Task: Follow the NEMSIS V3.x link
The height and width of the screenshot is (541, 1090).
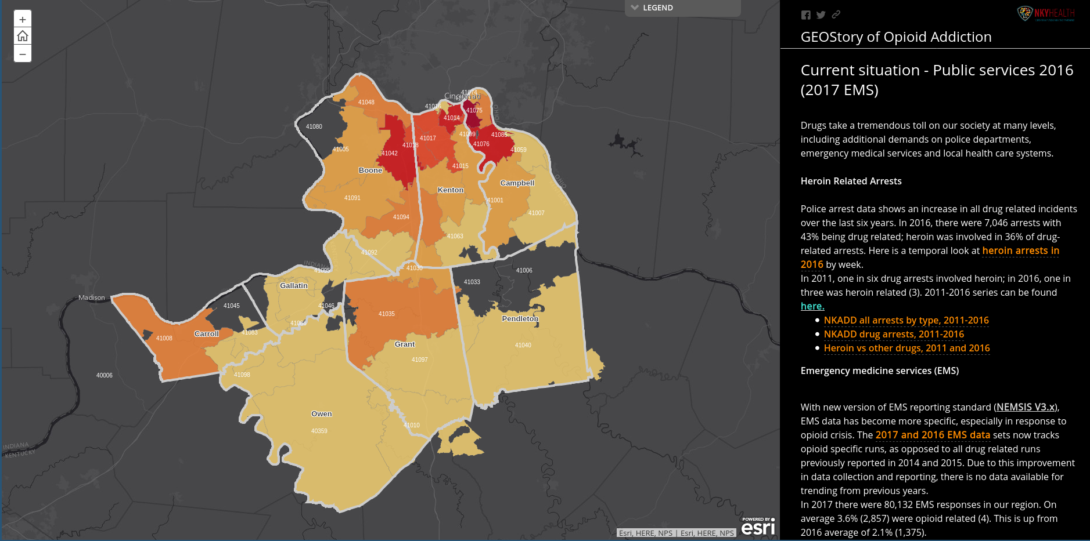Action: [1026, 408]
